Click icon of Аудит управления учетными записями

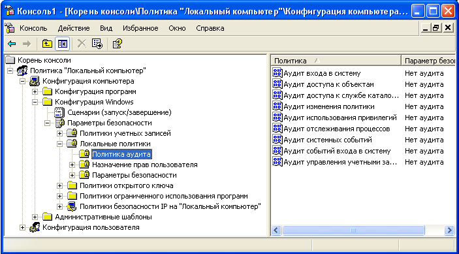277,161
